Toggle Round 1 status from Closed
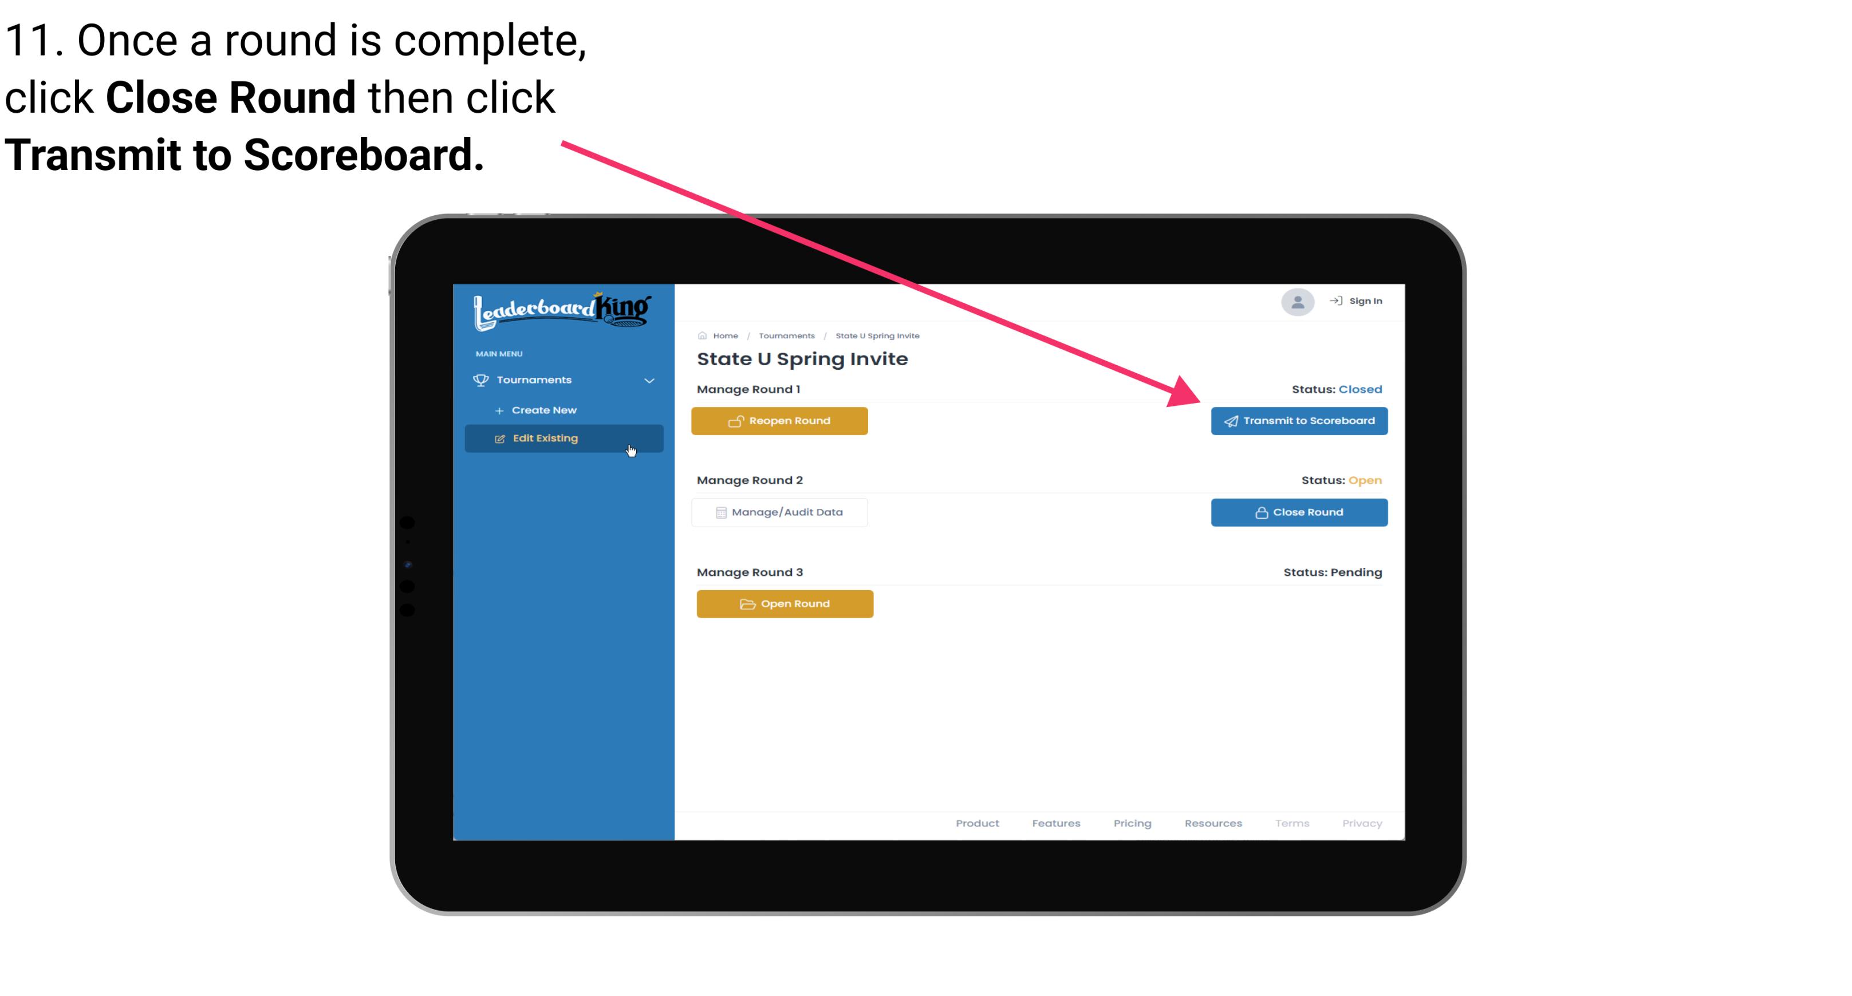 780,420
